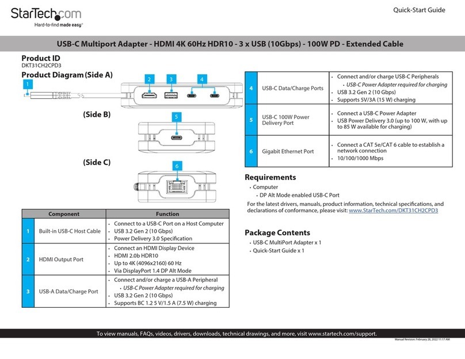465x359 pixels.
Task: Select the DKT31CH2CPD3 product code
Action: click(x=41, y=66)
